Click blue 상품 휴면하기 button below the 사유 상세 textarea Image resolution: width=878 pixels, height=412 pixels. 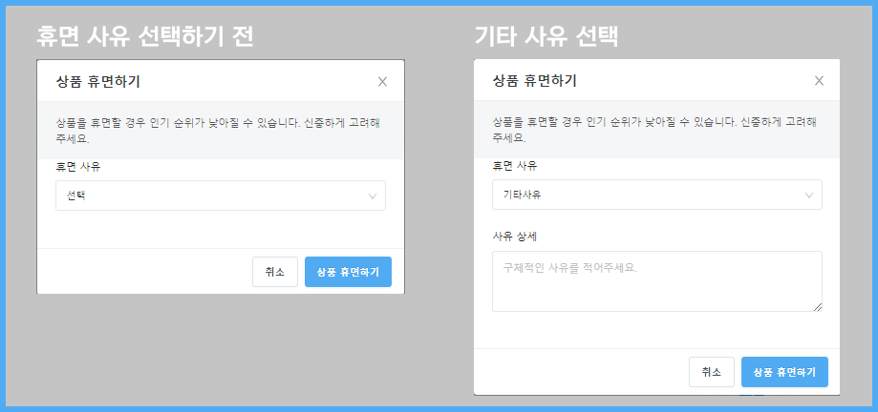coord(784,372)
